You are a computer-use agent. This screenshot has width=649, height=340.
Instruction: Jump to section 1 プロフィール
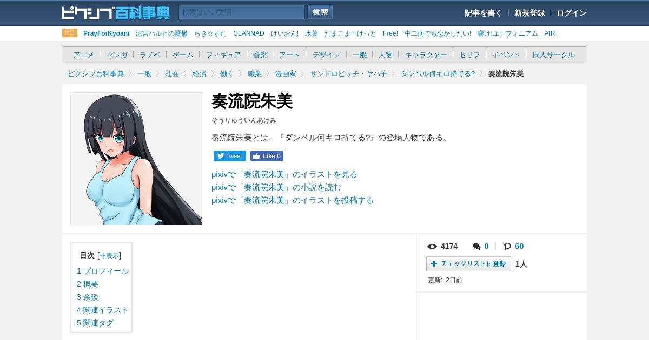(x=103, y=271)
